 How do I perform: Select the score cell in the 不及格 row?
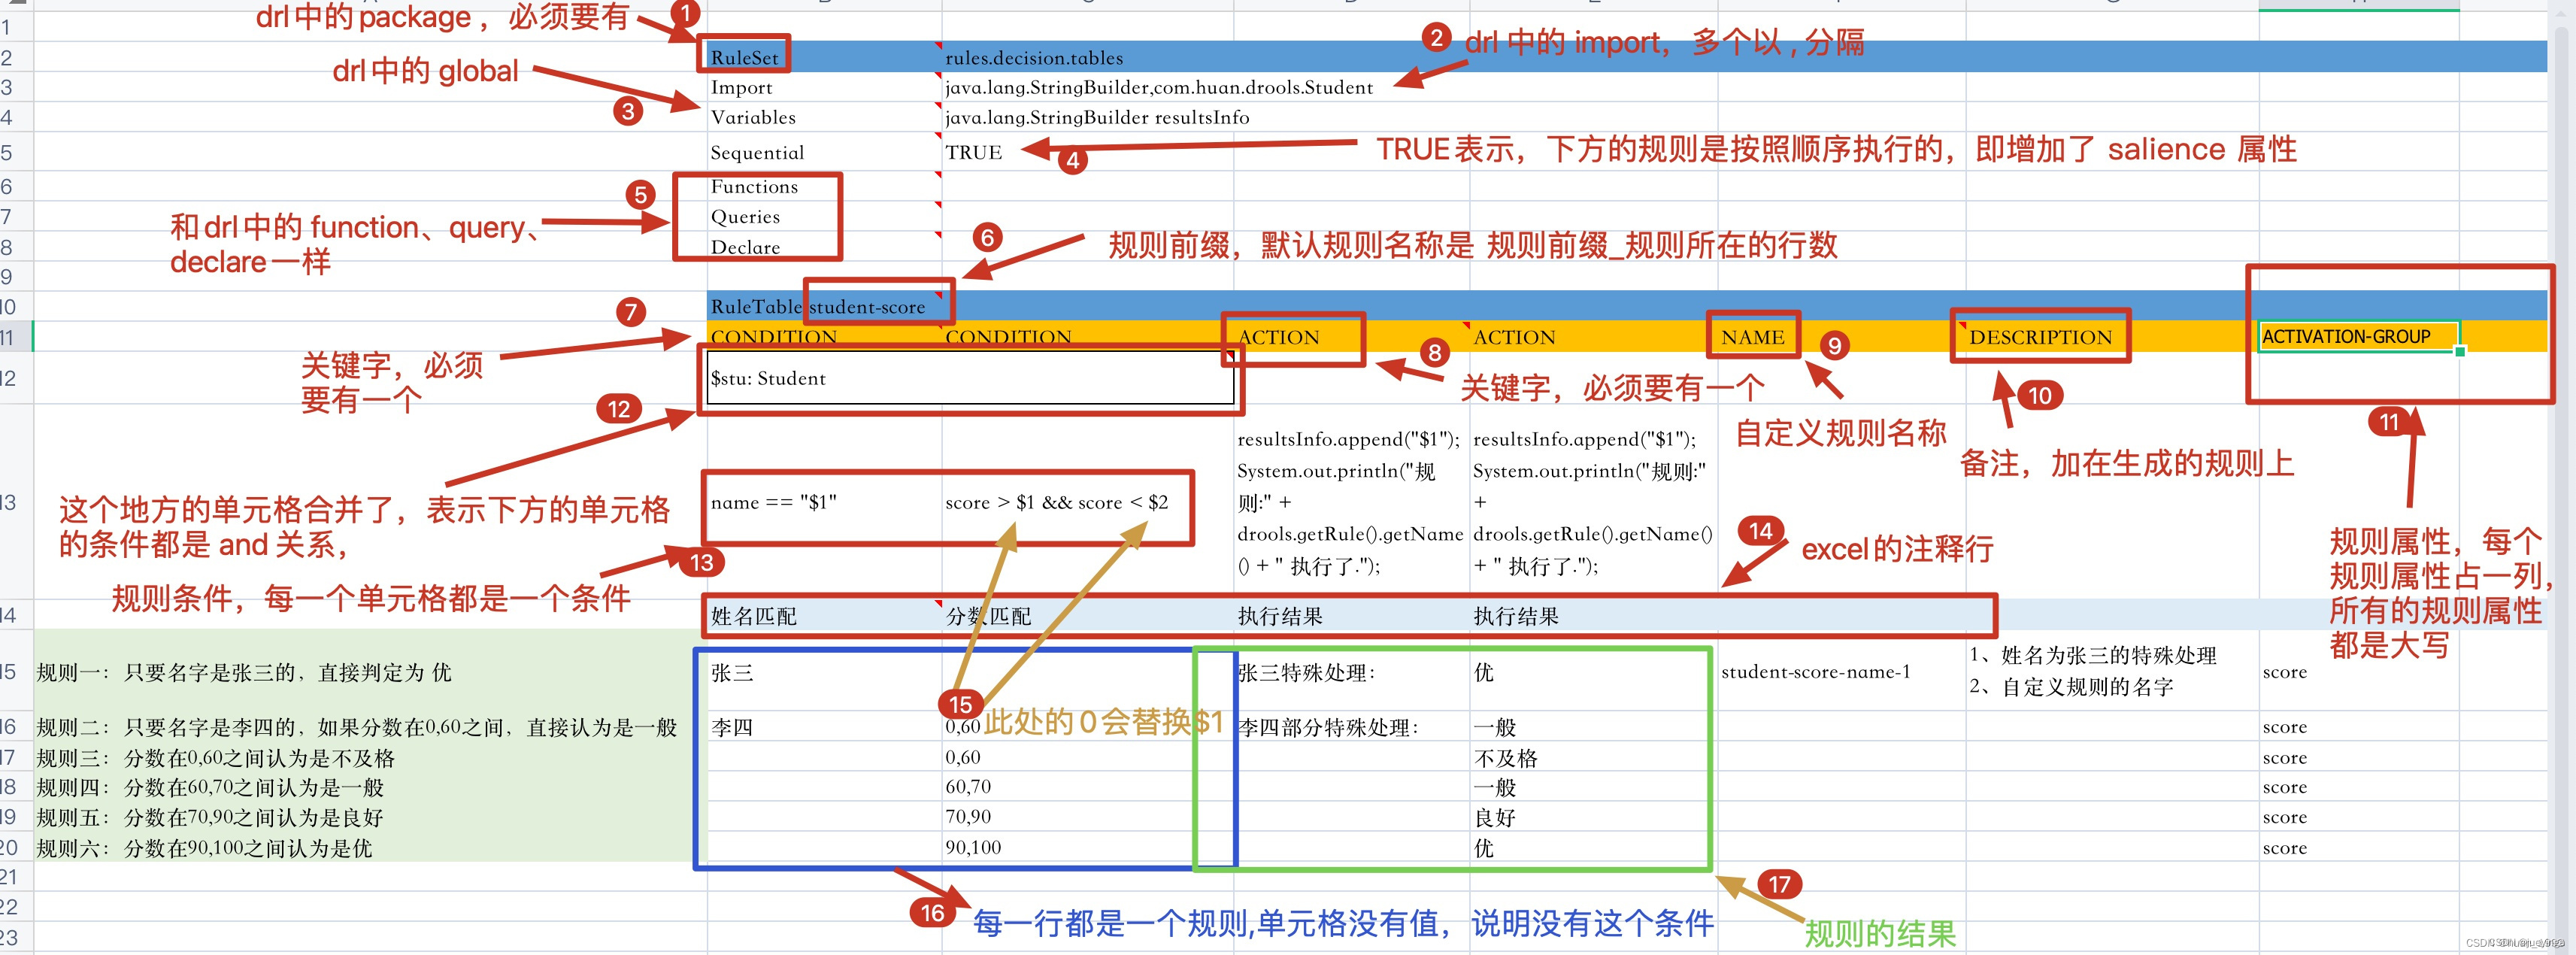[x=2359, y=757]
